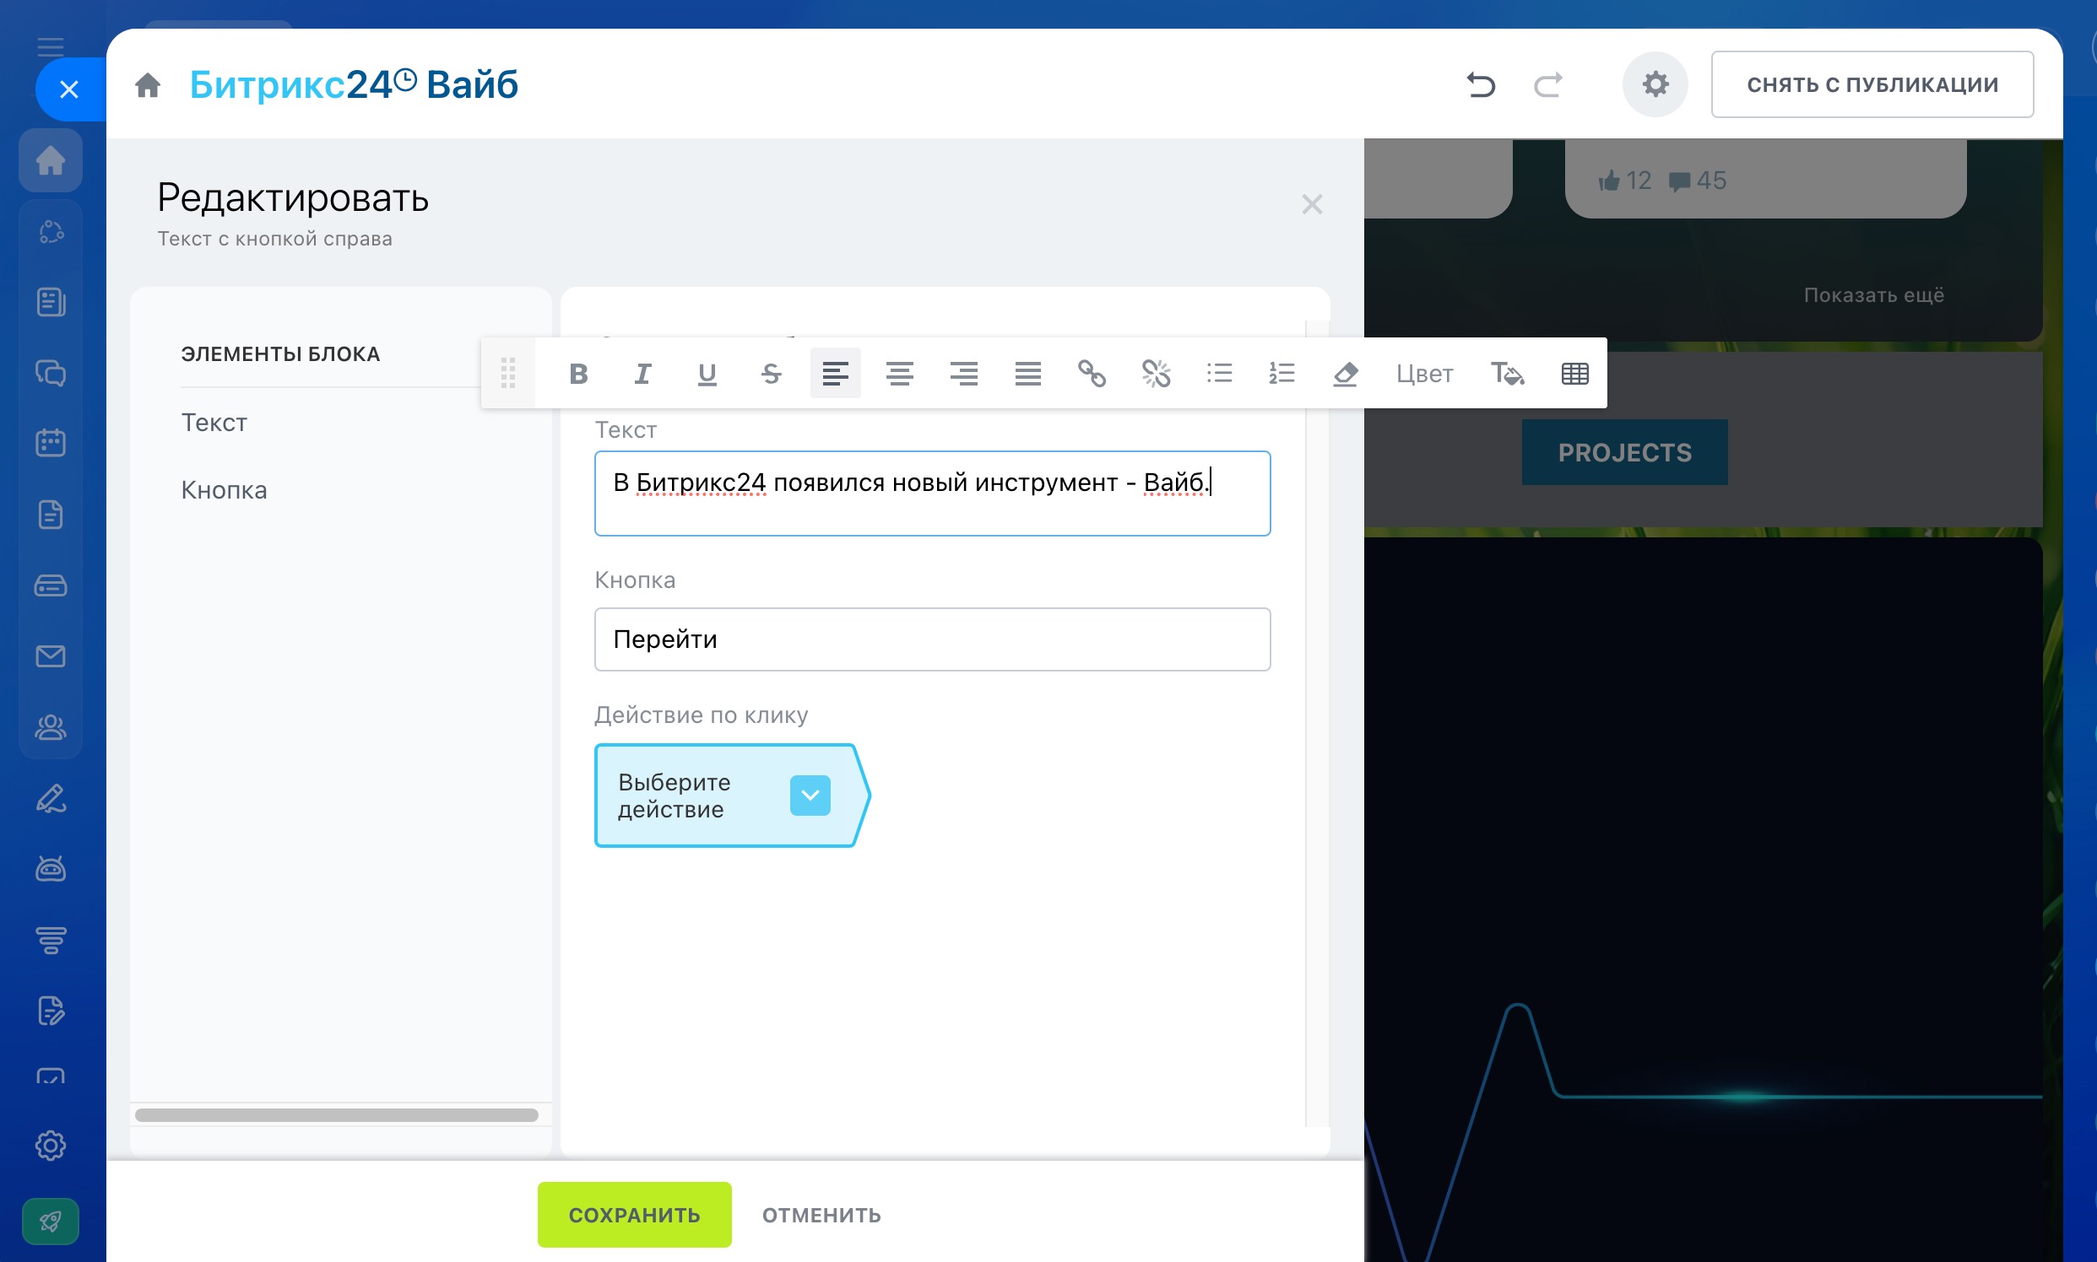The image size is (2097, 1262).
Task: Redo the change
Action: click(1548, 84)
